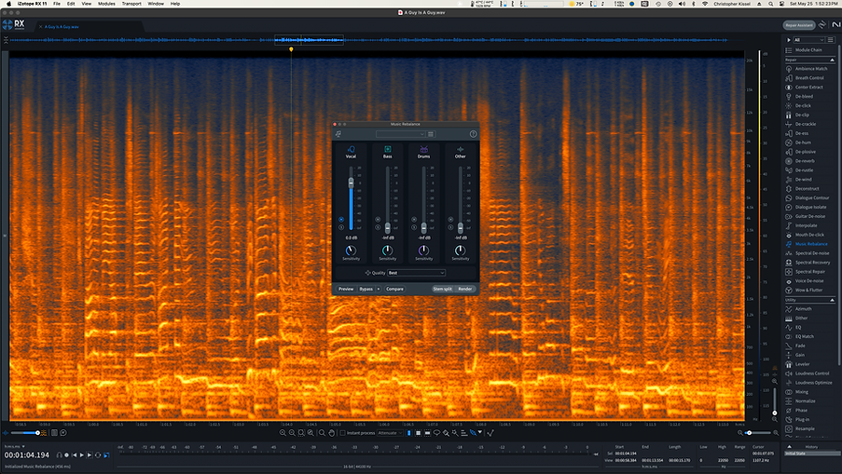Start playback with the play button
This screenshot has height=474, width=842.
click(82, 455)
